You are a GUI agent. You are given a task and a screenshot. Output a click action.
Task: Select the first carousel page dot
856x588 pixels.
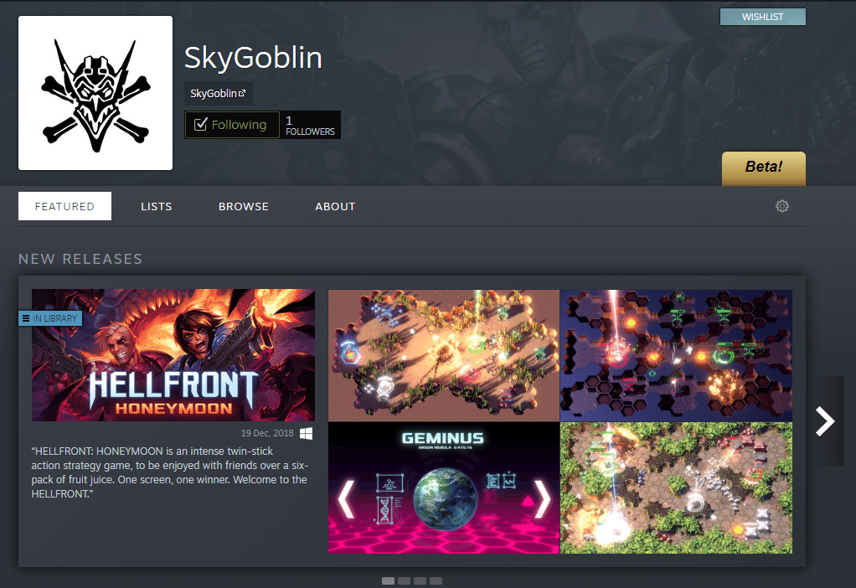(388, 581)
